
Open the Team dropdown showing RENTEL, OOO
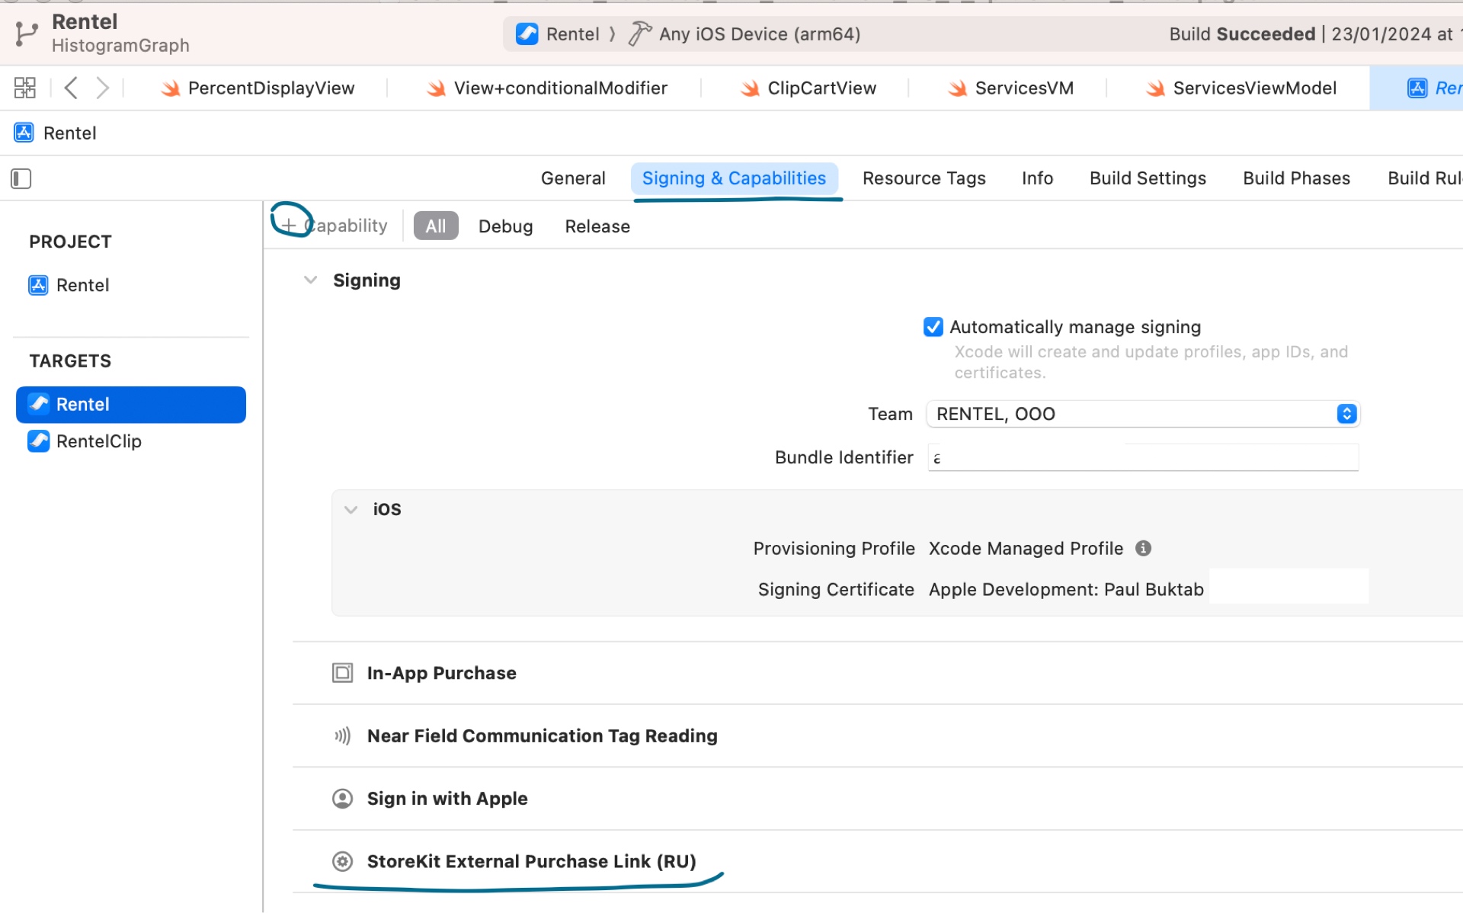1346,414
